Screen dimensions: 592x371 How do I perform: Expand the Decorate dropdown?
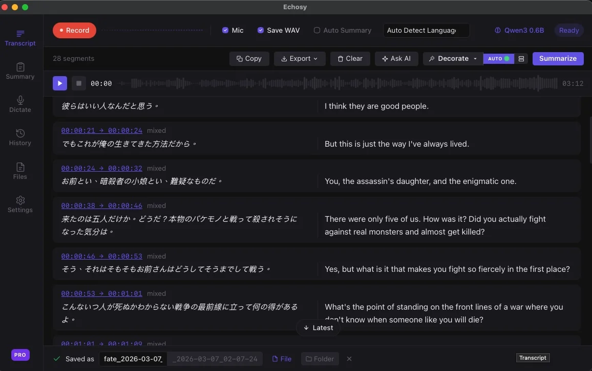[452, 59]
